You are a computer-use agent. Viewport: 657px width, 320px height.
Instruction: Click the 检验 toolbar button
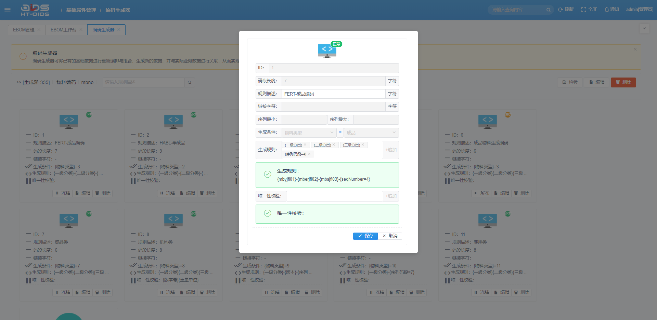[570, 82]
